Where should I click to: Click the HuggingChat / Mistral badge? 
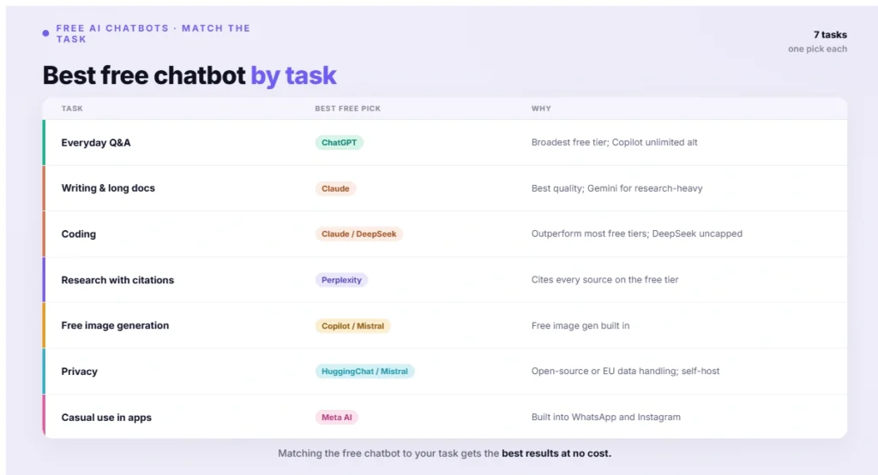click(x=364, y=371)
